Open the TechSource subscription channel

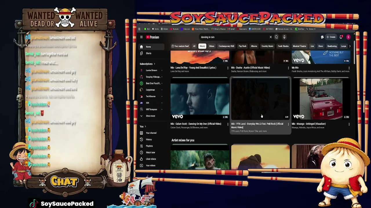pyautogui.click(x=151, y=96)
